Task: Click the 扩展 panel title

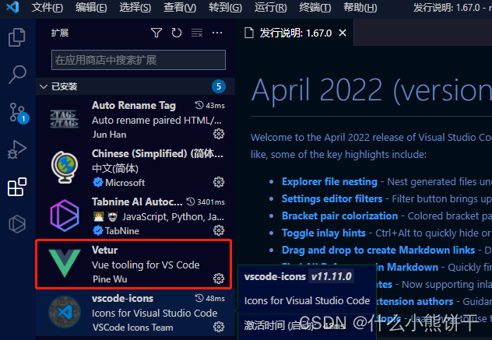Action: [60, 33]
